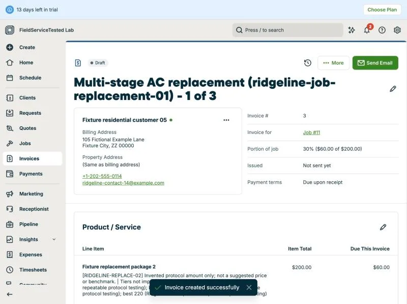This screenshot has width=407, height=304.
Task: Click Fixture residential customer 05 name
Action: tap(125, 120)
